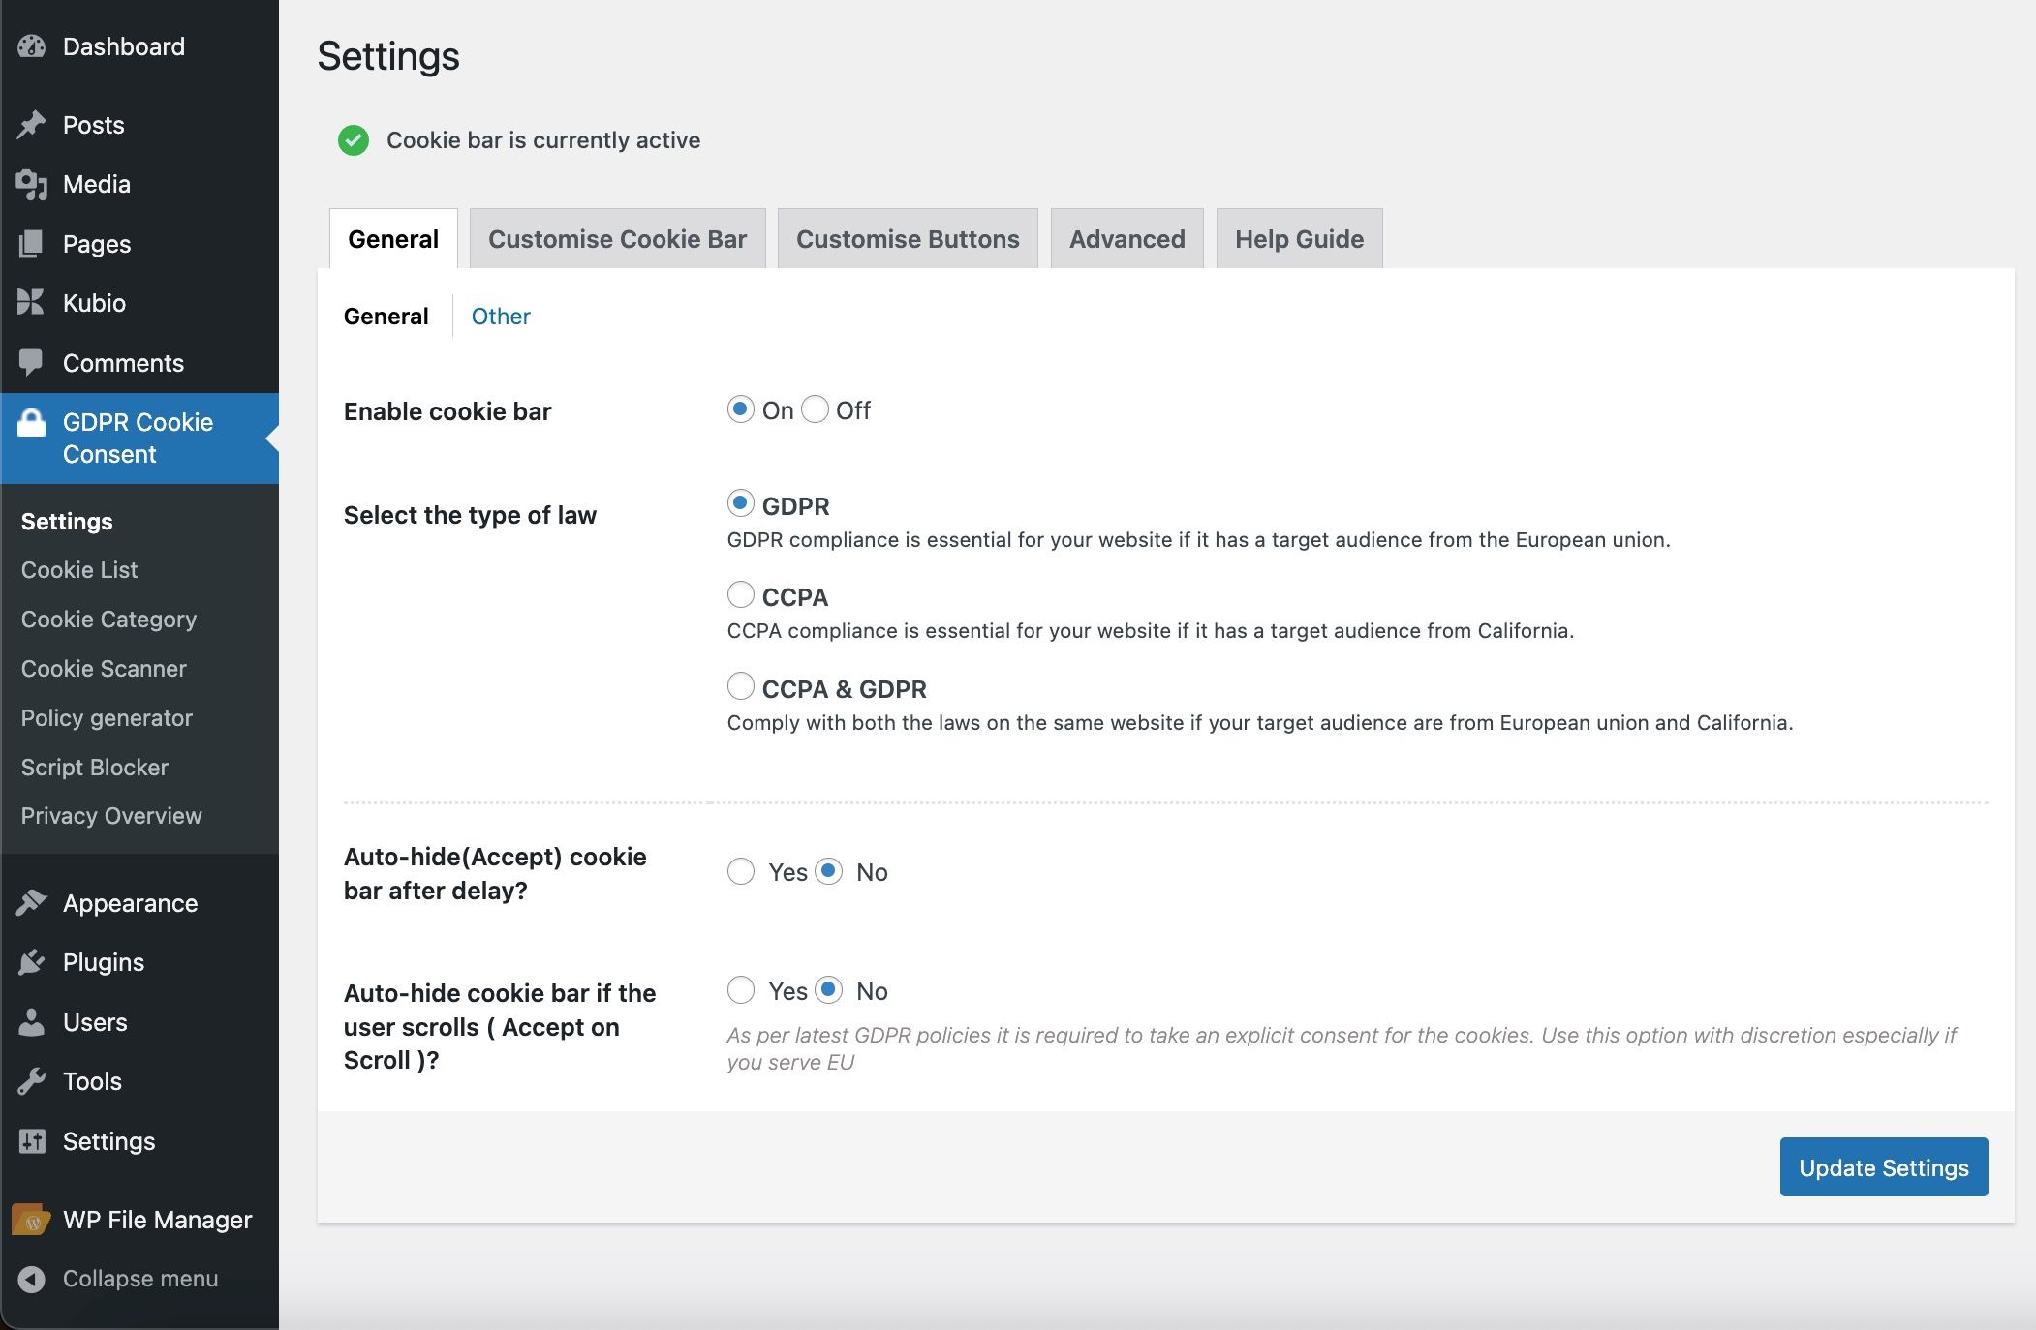The width and height of the screenshot is (2036, 1330).
Task: Set Auto-hide after delay to Yes
Action: point(741,871)
